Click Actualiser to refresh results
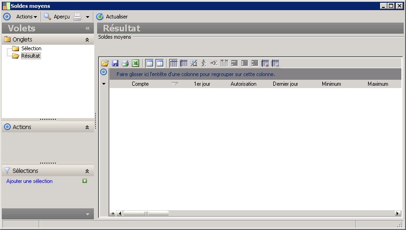 pos(112,17)
